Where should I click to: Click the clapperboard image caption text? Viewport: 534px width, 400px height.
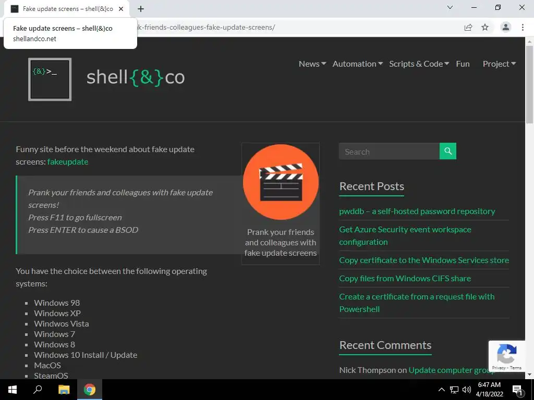pos(281,243)
